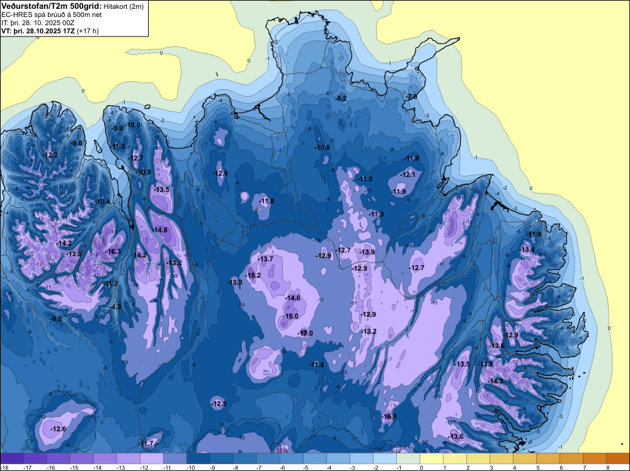Click the -13.2 value beside -14.2
The height and width of the screenshot is (471, 630).
pos(175,263)
